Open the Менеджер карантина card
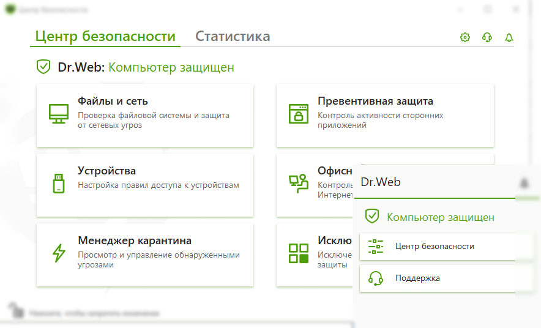541x328 pixels. (x=145, y=255)
